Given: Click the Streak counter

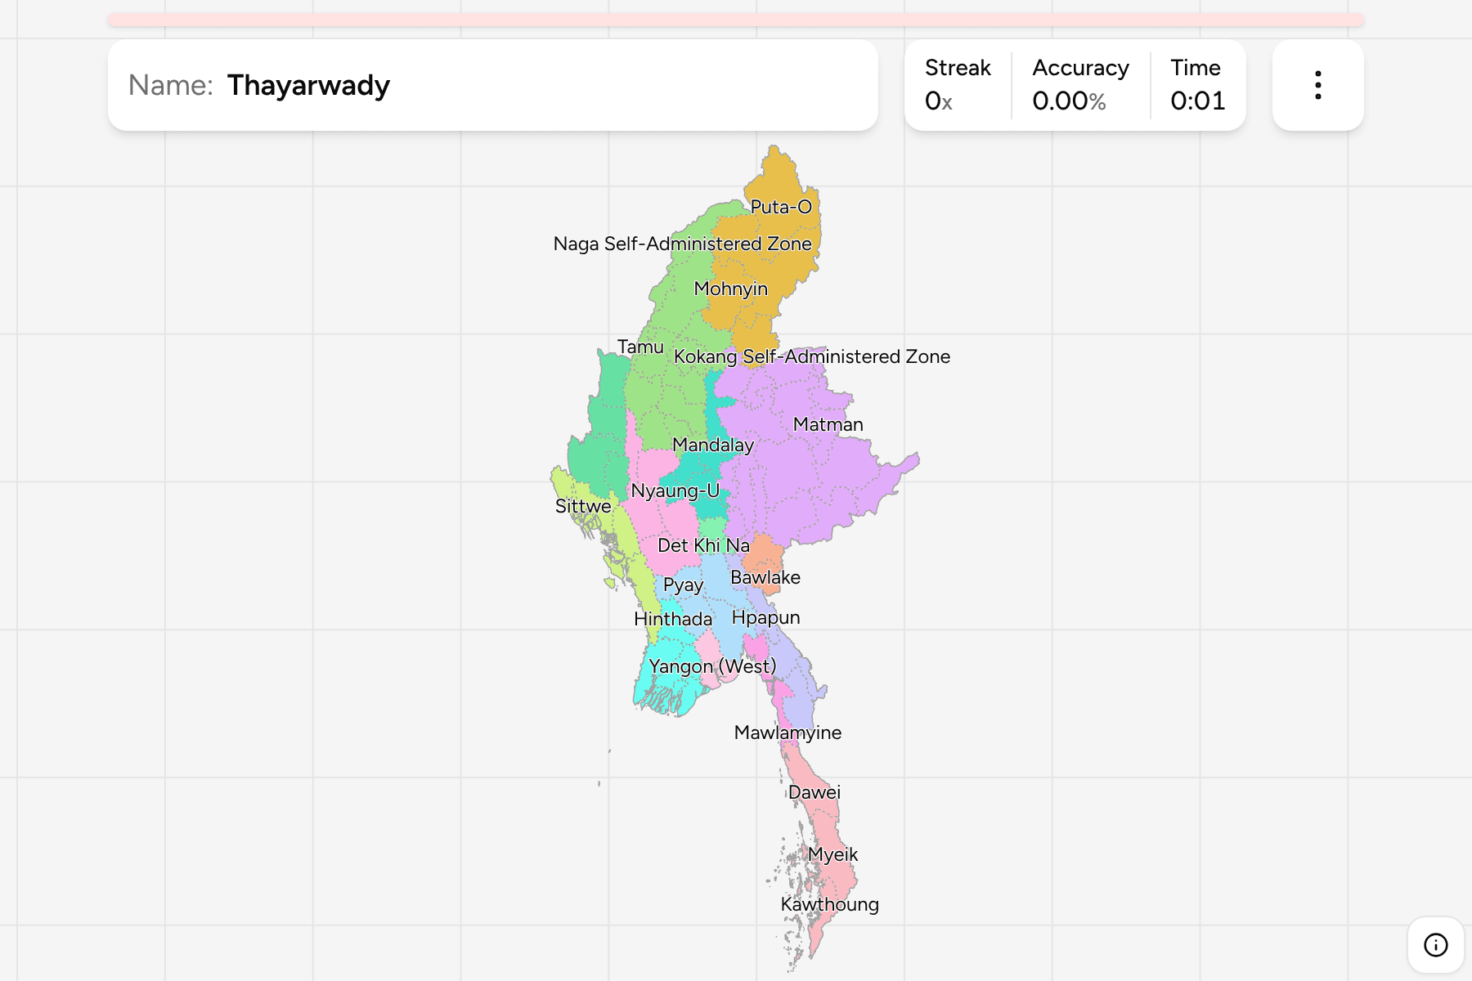Looking at the screenshot, I should click(958, 85).
